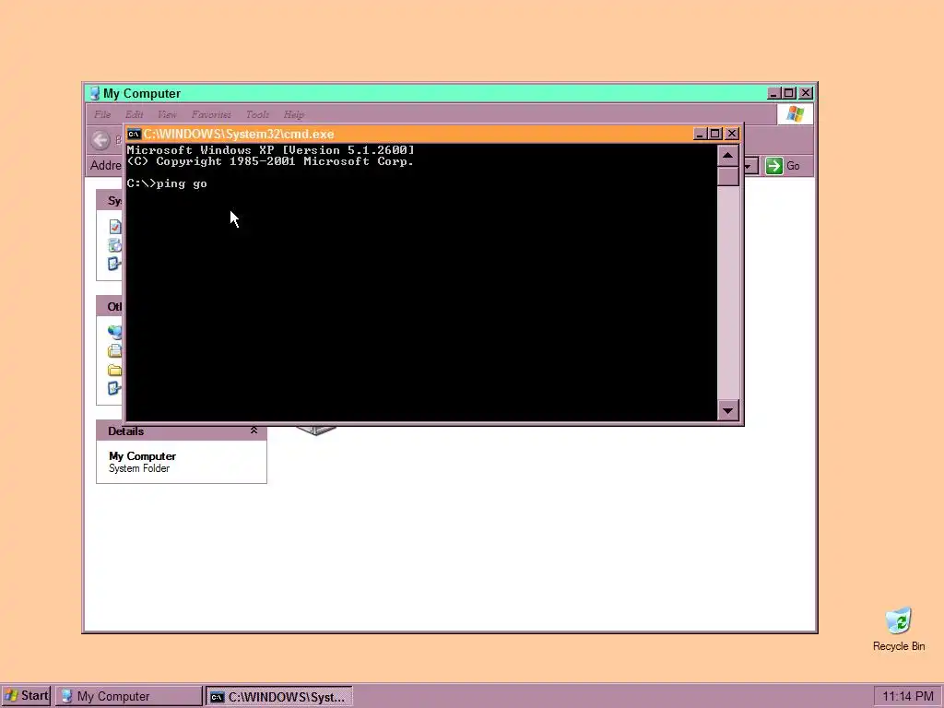Close the cmd.exe window
The image size is (944, 708).
pos(731,134)
